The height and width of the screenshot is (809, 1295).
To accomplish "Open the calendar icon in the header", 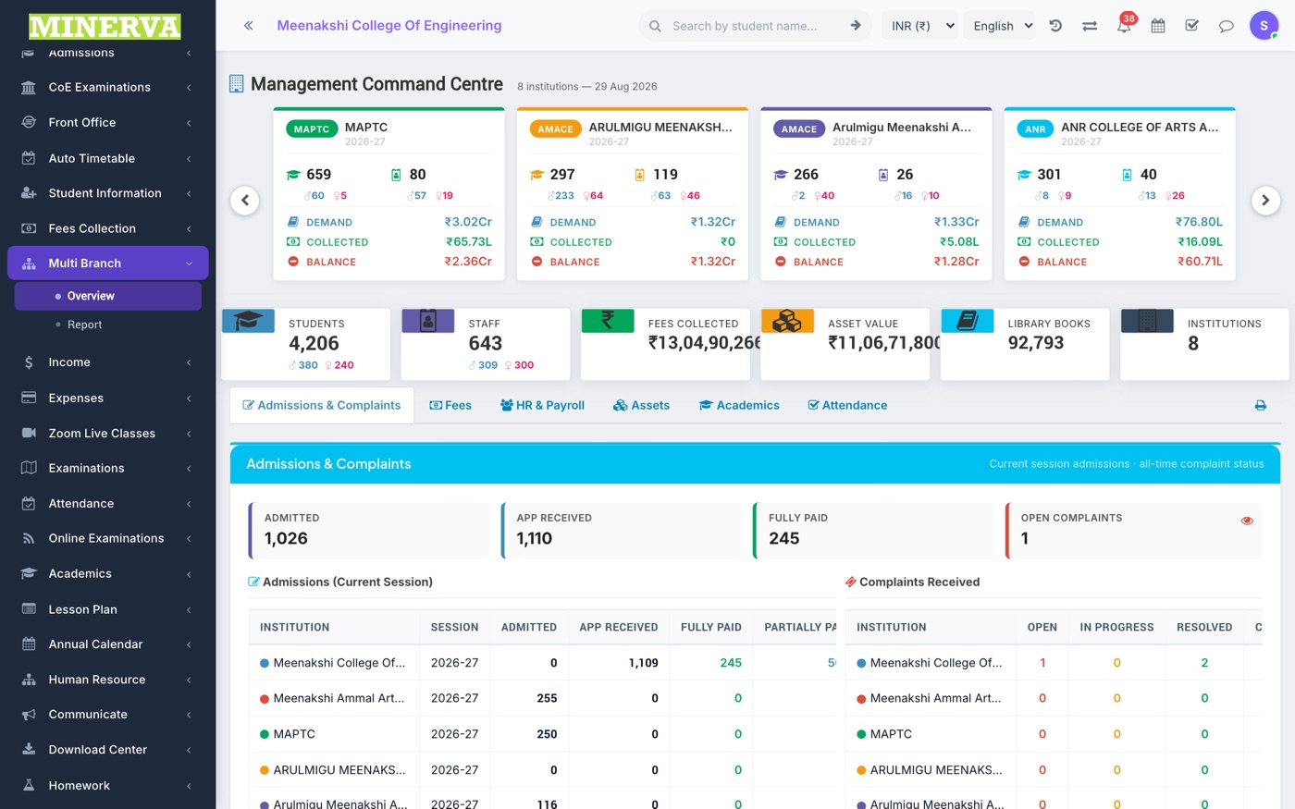I will click(1158, 26).
